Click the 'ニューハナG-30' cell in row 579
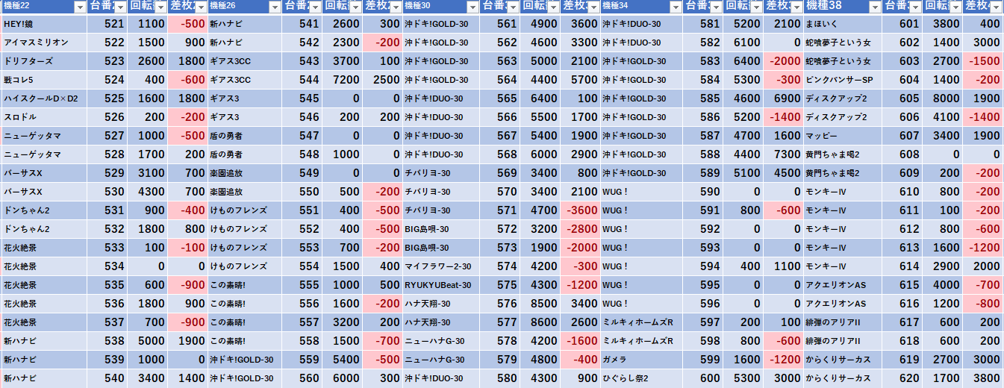The image size is (1004, 388). (x=440, y=360)
